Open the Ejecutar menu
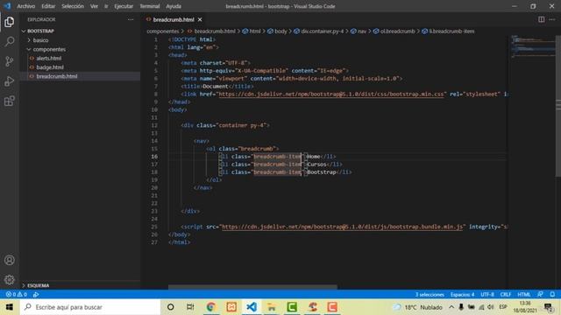 click(x=124, y=6)
